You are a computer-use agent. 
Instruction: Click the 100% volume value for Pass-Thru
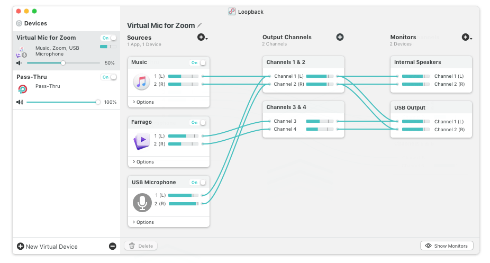tap(110, 102)
